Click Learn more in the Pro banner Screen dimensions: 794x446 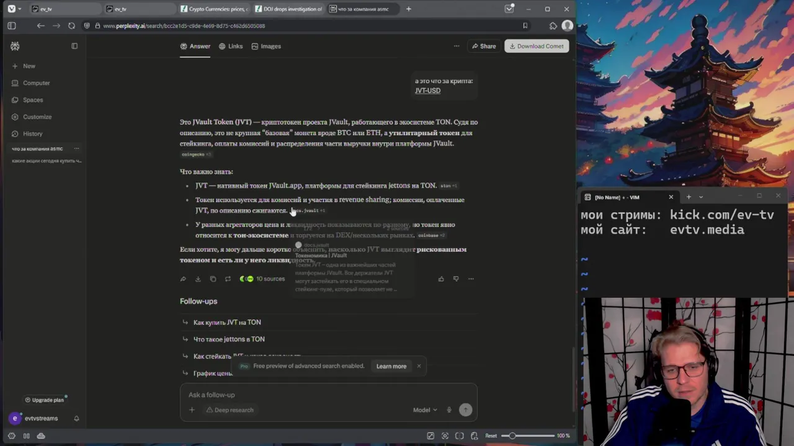tap(391, 366)
